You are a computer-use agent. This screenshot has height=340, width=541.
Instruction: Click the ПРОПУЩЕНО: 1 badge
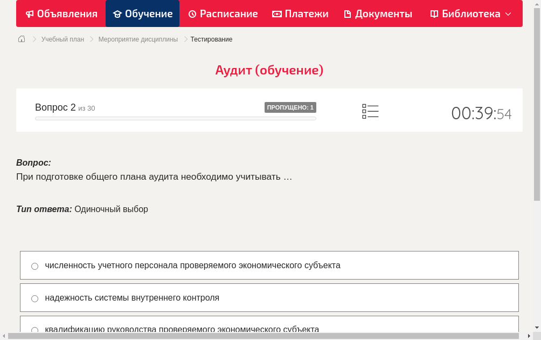pos(290,107)
